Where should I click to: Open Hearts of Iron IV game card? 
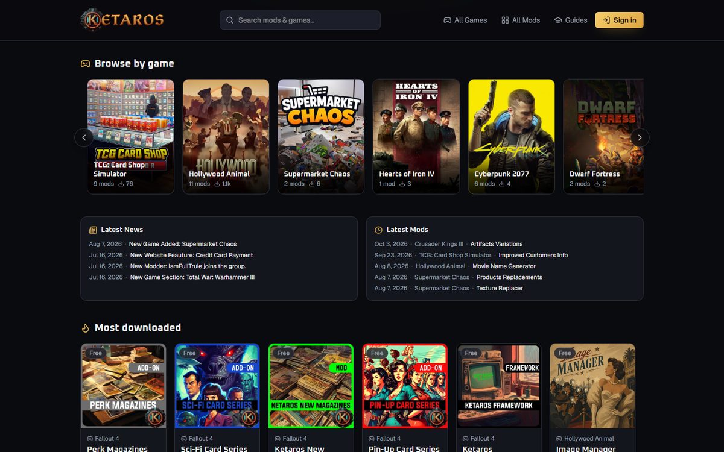(x=416, y=137)
